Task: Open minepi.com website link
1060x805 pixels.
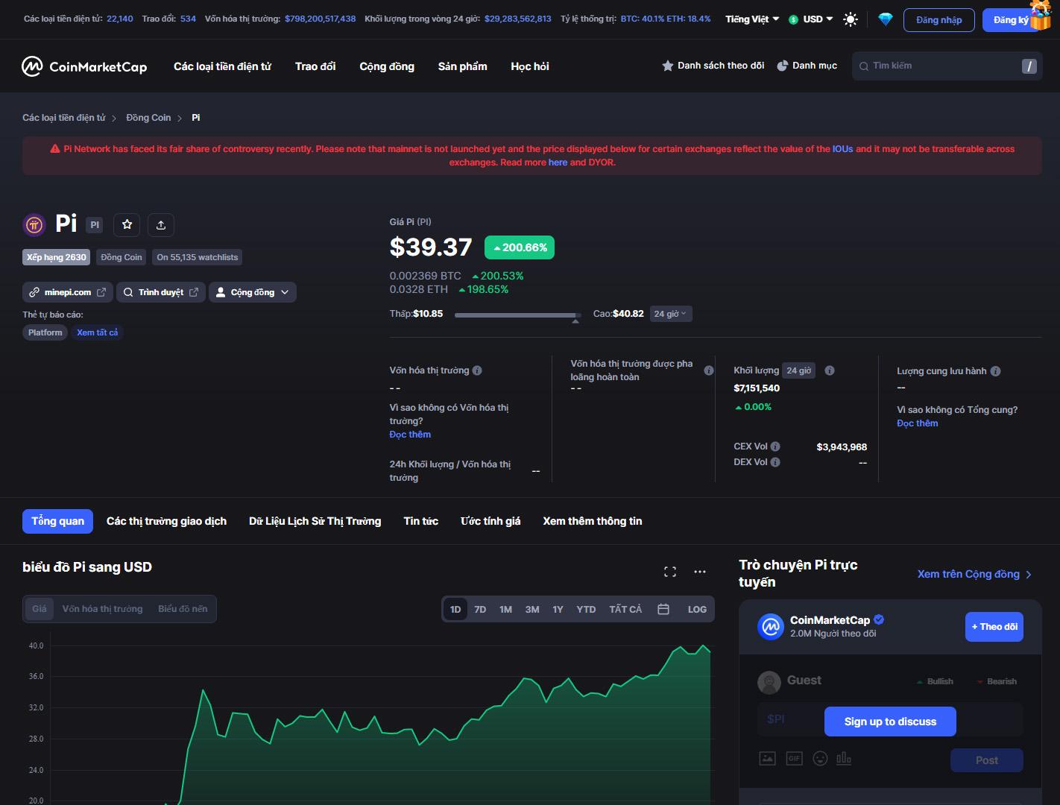Action: 68,292
